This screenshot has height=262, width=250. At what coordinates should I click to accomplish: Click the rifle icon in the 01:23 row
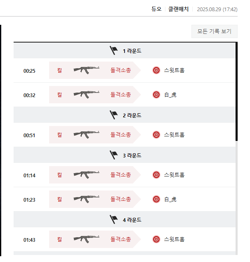coord(87,199)
